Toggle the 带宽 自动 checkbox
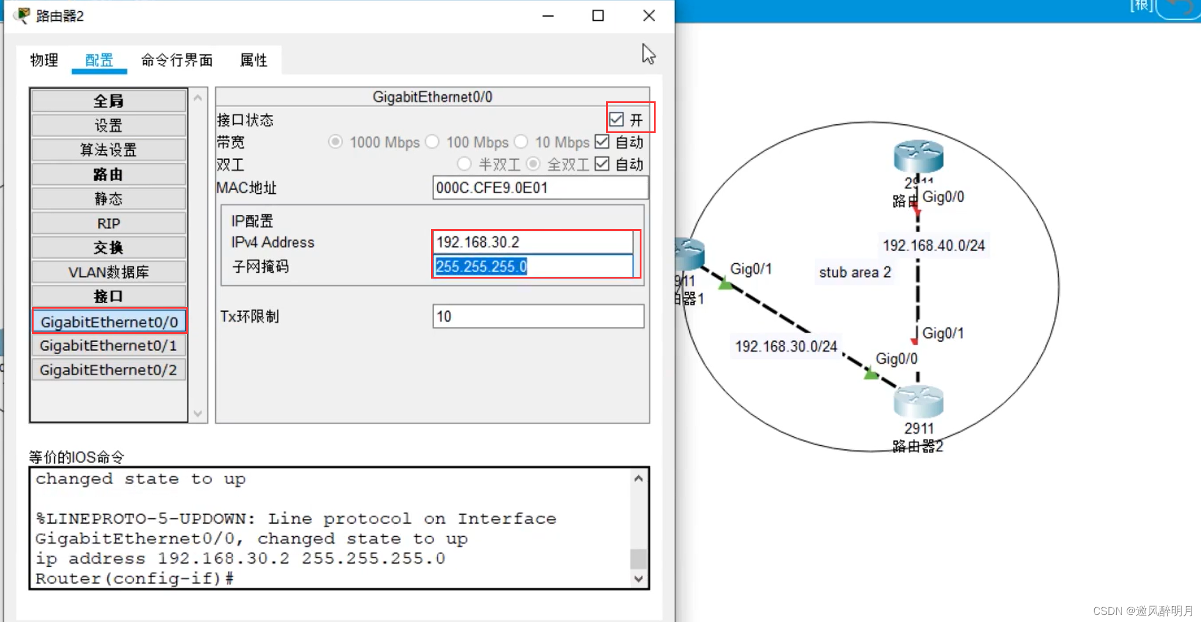1201x622 pixels. (602, 142)
